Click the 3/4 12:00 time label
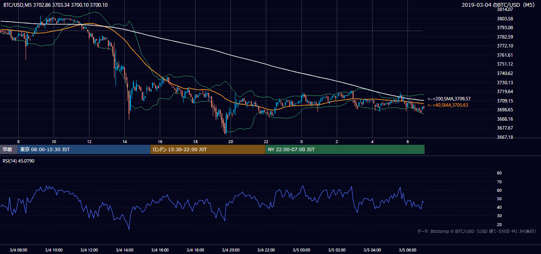 coord(89,250)
